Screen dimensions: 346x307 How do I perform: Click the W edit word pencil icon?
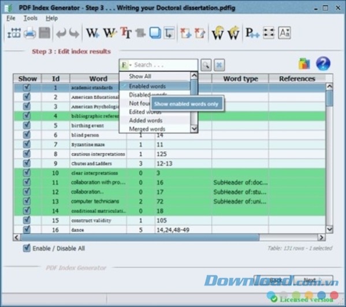coord(110,33)
